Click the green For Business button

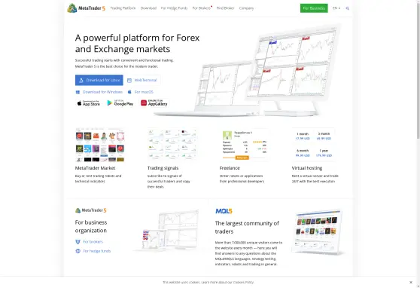coord(314,8)
